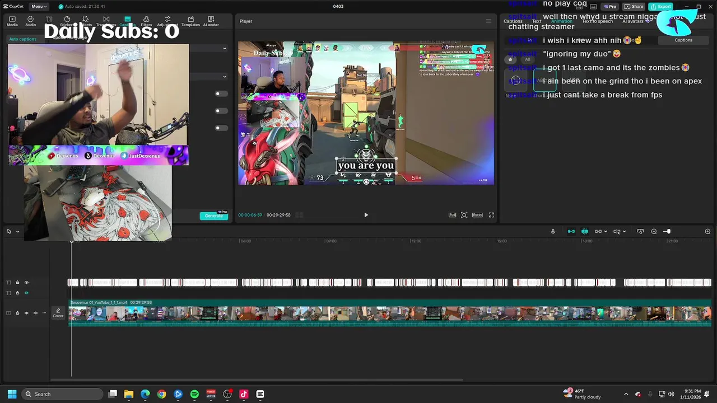Open the Audio panel
The image size is (717, 403).
click(30, 21)
